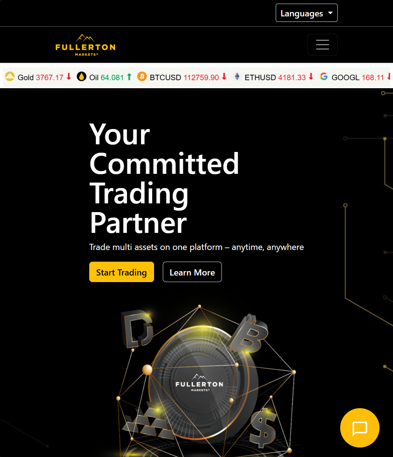
Task: Click the Languages dropdown caret arrow
Action: [x=330, y=13]
